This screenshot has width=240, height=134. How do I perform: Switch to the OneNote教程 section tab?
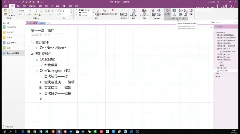[x=32, y=23]
